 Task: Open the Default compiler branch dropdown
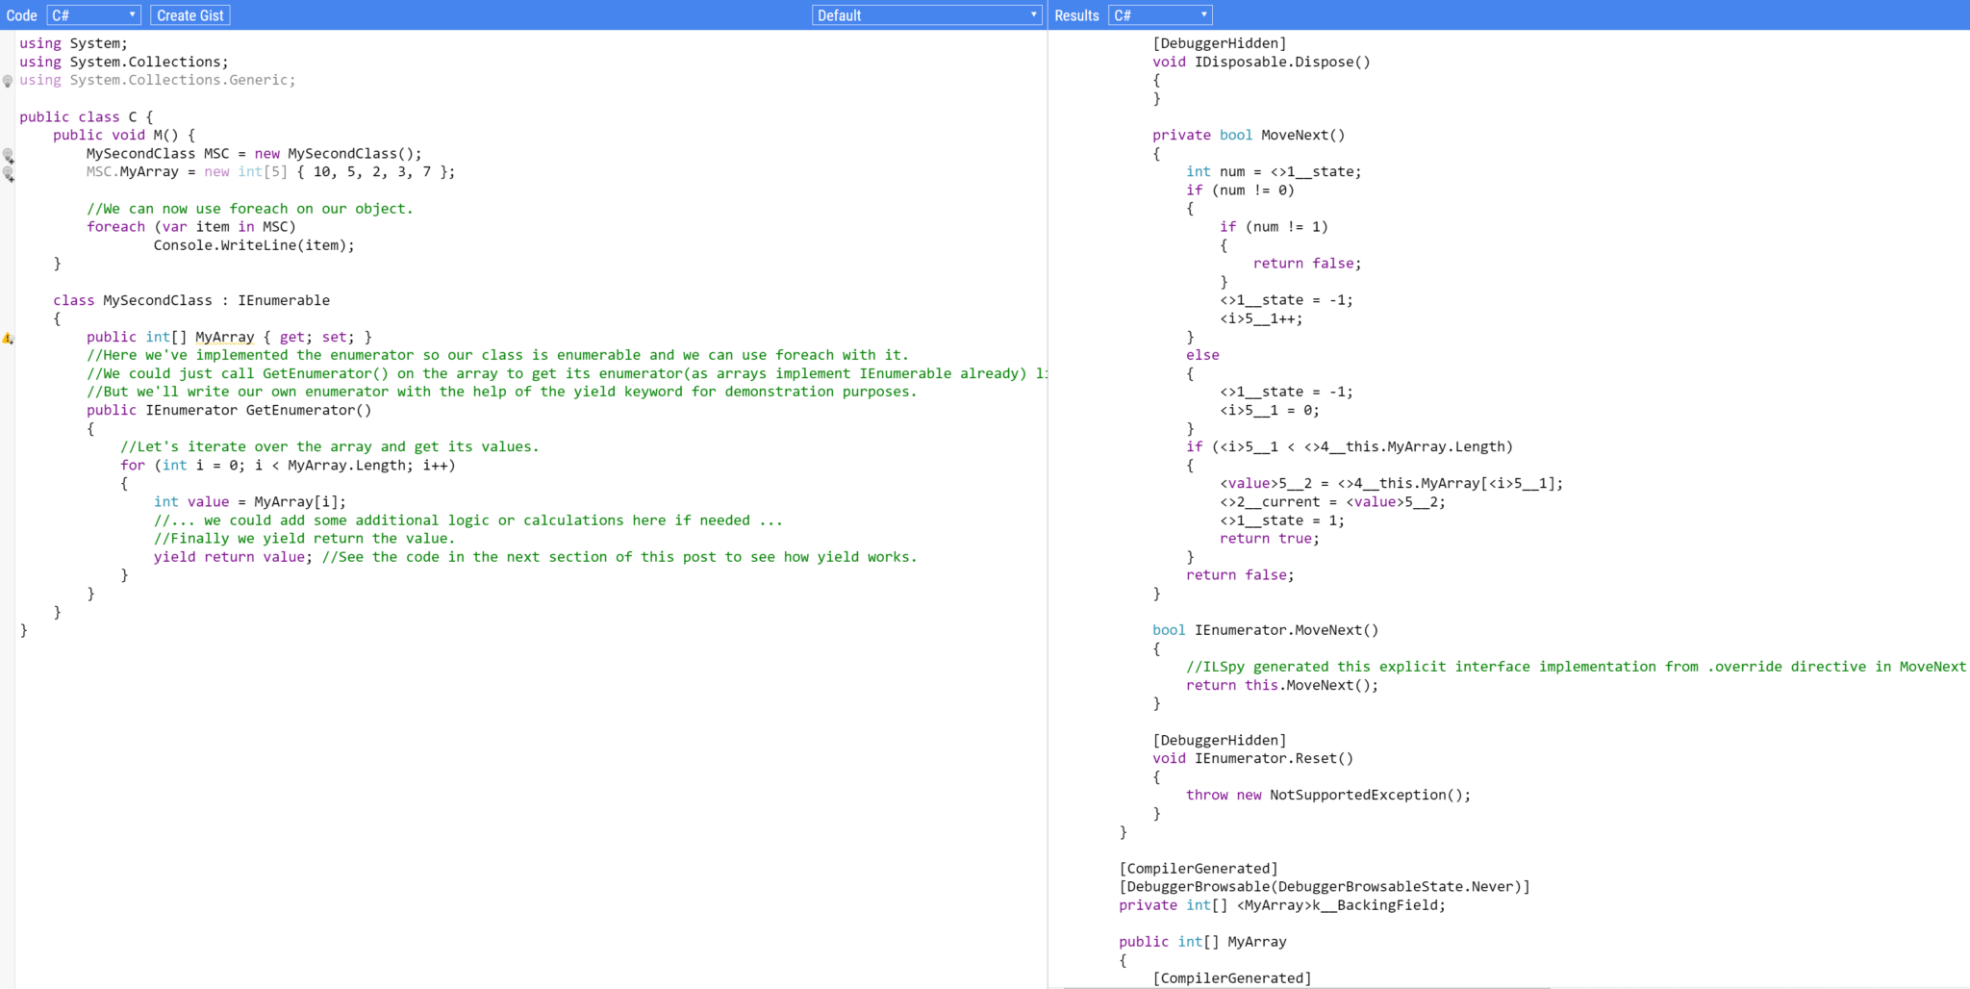[926, 14]
